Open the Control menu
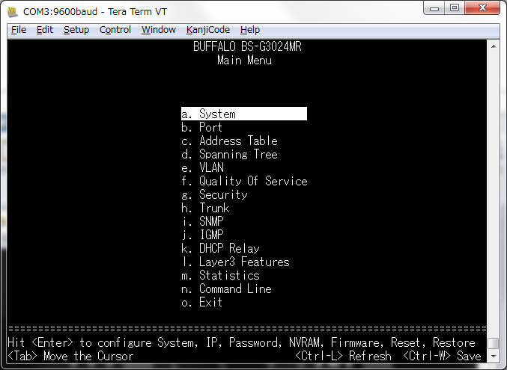Image resolution: width=507 pixels, height=370 pixels. coord(115,30)
